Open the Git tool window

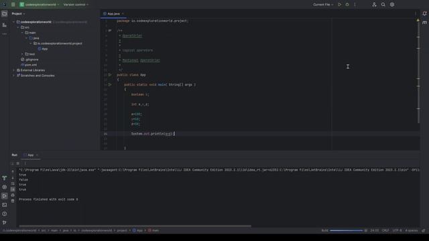coord(5,223)
